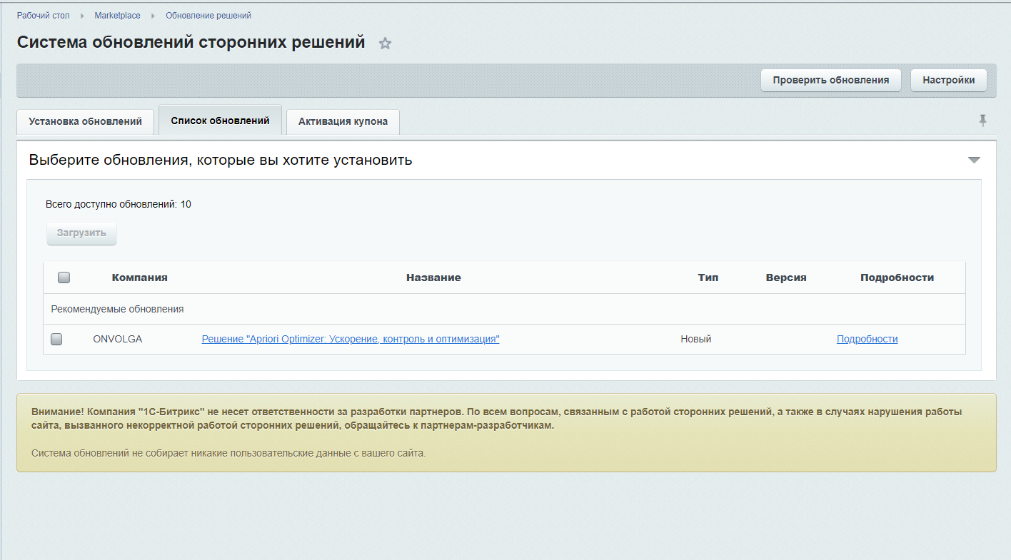Image resolution: width=1011 pixels, height=560 pixels.
Task: Collapse the Выберите обновления section triangle
Action: [x=974, y=160]
